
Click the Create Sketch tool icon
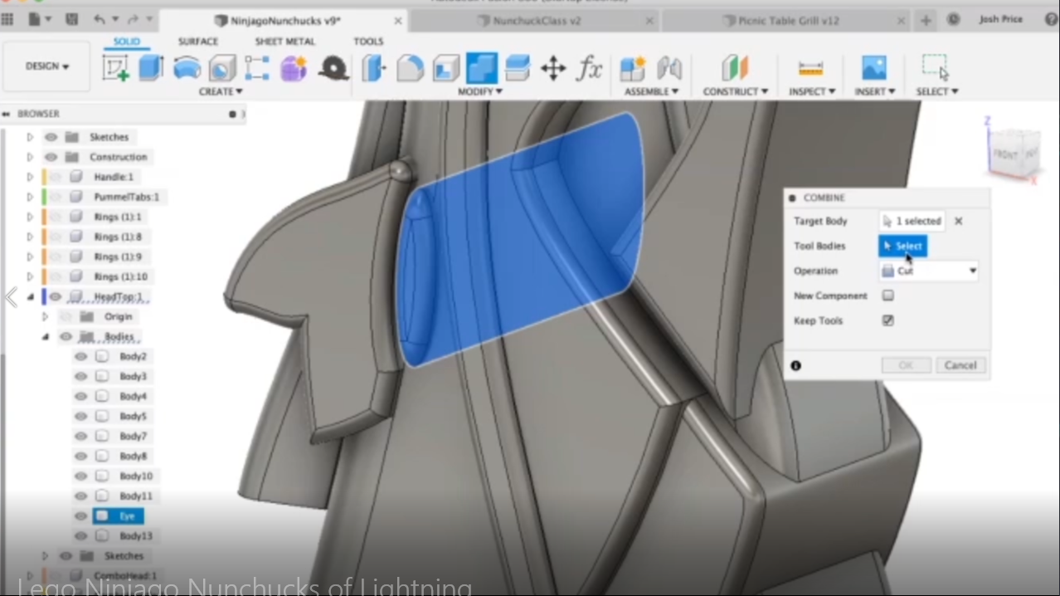pyautogui.click(x=115, y=67)
